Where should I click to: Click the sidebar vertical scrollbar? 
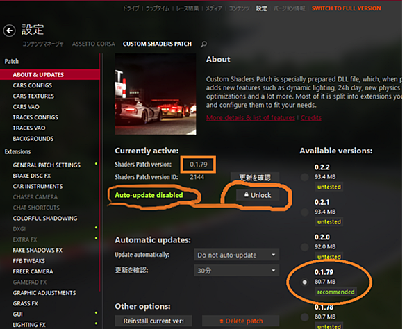[100, 172]
